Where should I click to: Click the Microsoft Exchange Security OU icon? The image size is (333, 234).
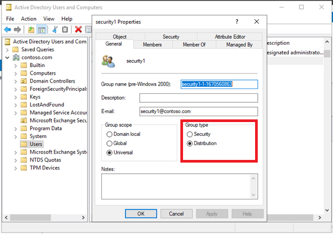24,120
